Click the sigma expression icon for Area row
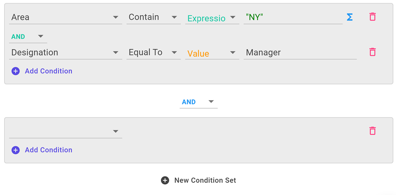This screenshot has width=396, height=195. click(350, 17)
